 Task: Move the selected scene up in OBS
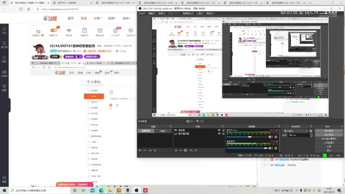150,150
